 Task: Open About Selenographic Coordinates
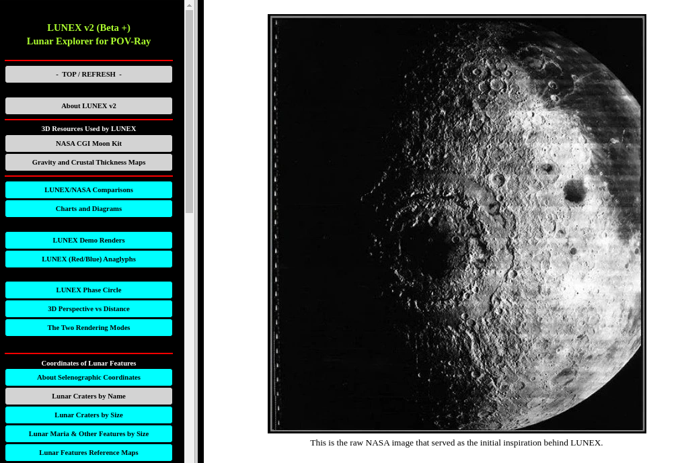(89, 377)
